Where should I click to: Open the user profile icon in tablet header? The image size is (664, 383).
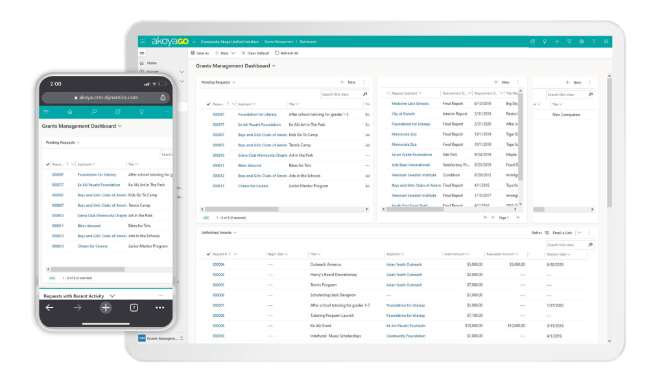click(x=606, y=41)
